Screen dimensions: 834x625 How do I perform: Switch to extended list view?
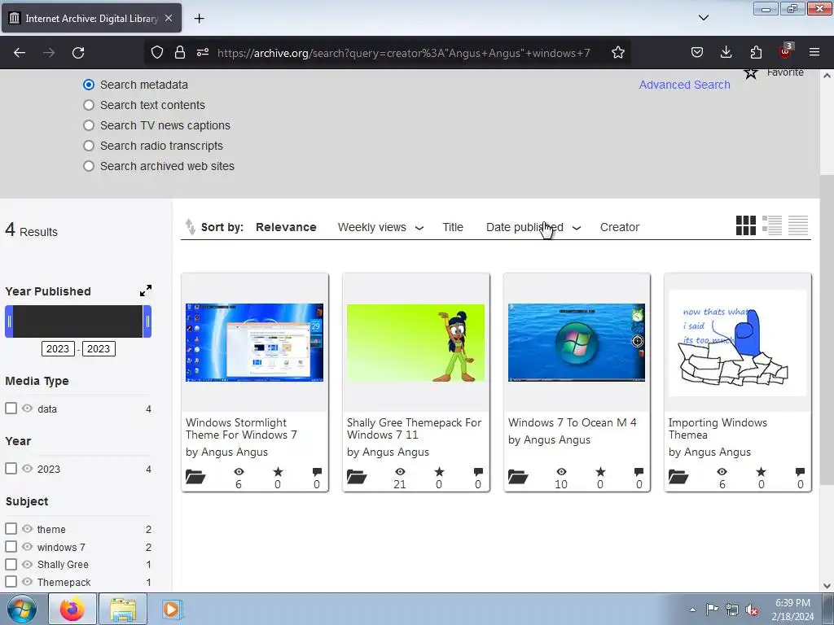coord(772,225)
